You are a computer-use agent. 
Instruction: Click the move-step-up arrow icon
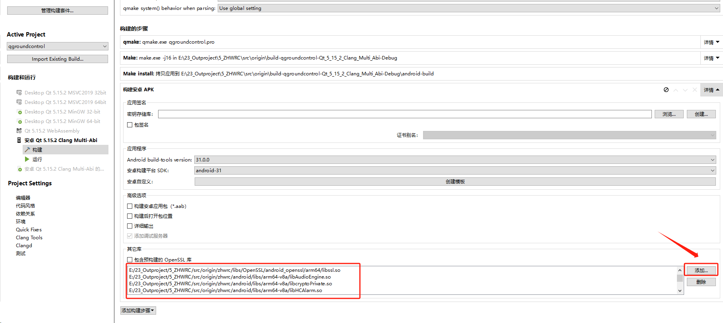(676, 90)
